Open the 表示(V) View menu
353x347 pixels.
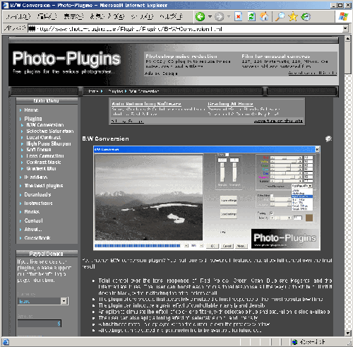click(73, 16)
